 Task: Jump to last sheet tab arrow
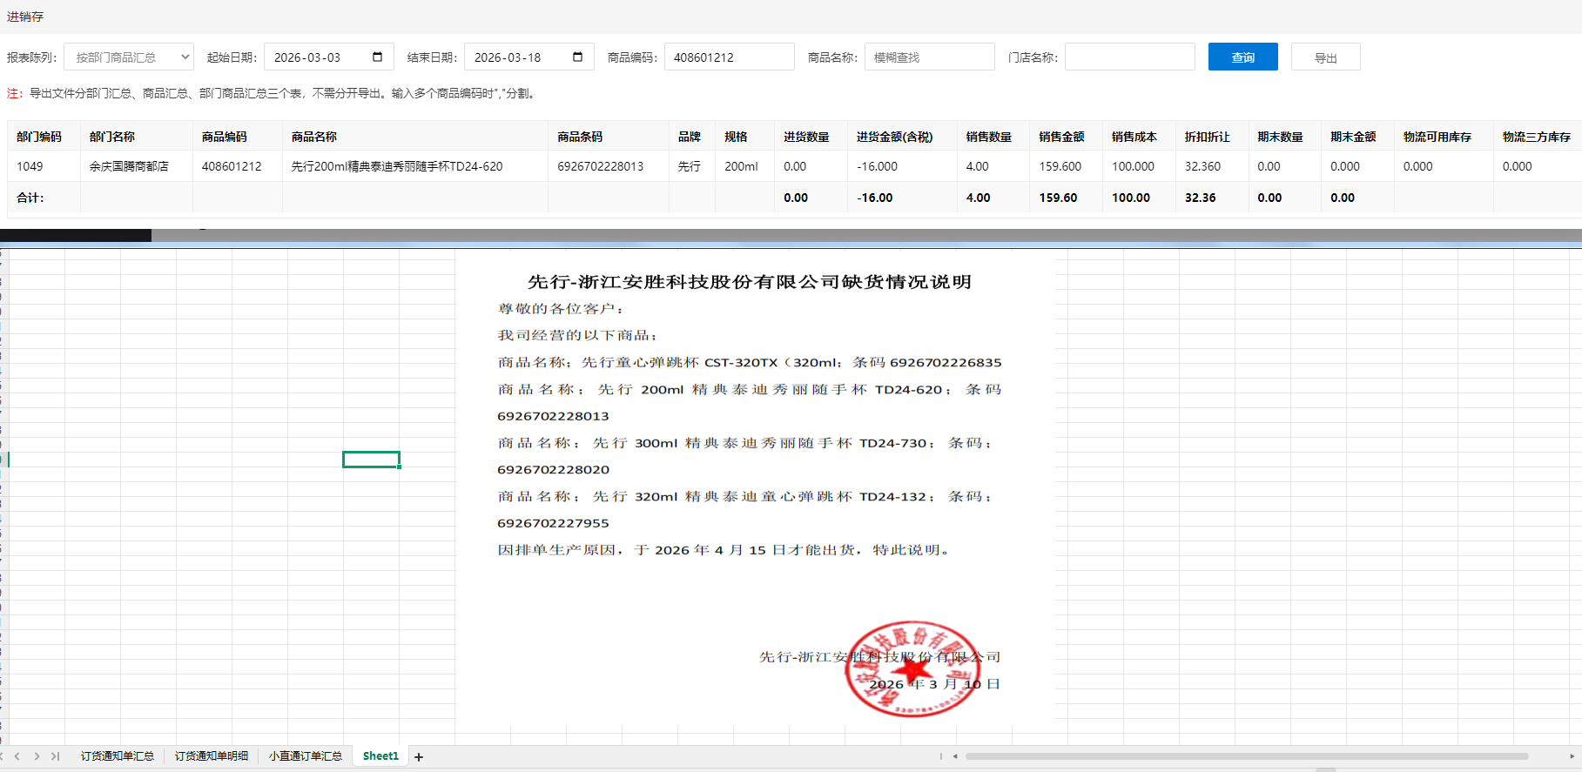tap(55, 756)
